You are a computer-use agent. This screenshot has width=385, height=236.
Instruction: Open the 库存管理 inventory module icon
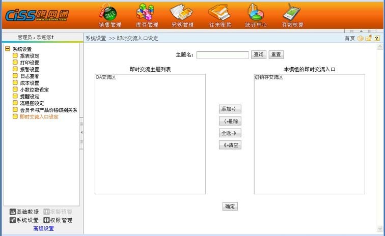coord(147,14)
